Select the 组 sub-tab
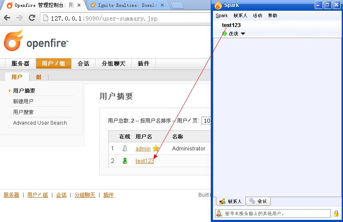The height and width of the screenshot is (222, 343). [39, 77]
